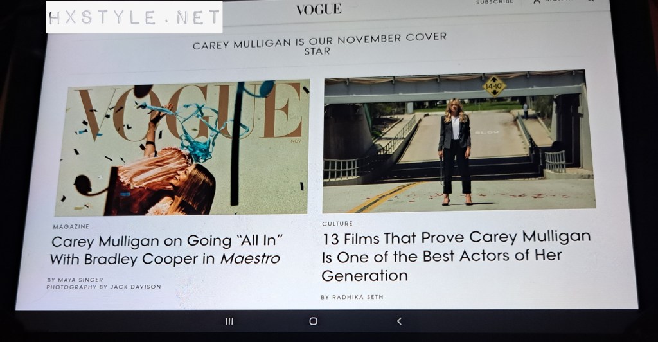Click the woman standing in street photo
The width and height of the screenshot is (658, 342).
454,152
